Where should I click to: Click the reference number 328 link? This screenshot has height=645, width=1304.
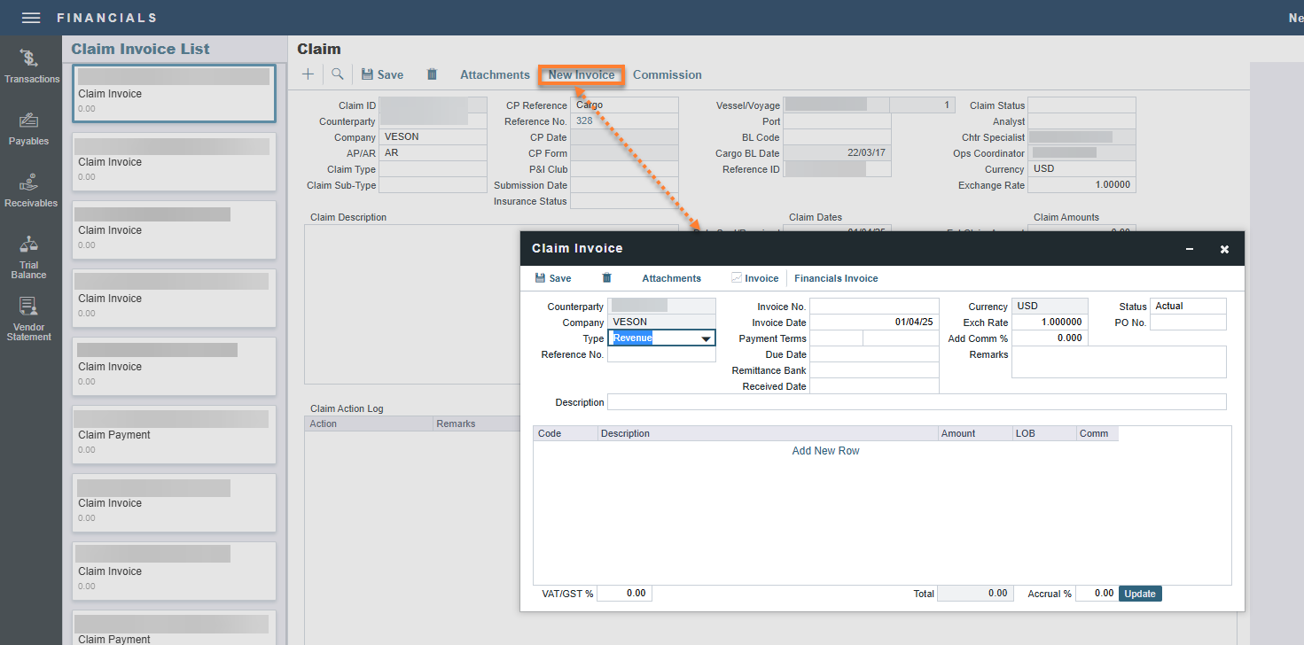click(584, 121)
